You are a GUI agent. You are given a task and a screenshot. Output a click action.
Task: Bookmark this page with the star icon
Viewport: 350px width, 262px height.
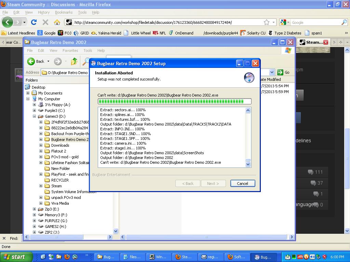point(267,22)
